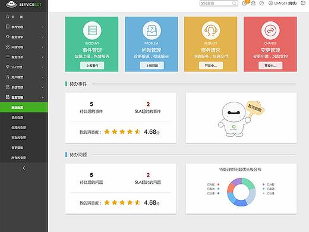Viewport: 309px width, 232px height.
Task: Click the 事件管理 card title
Action: (x=92, y=50)
